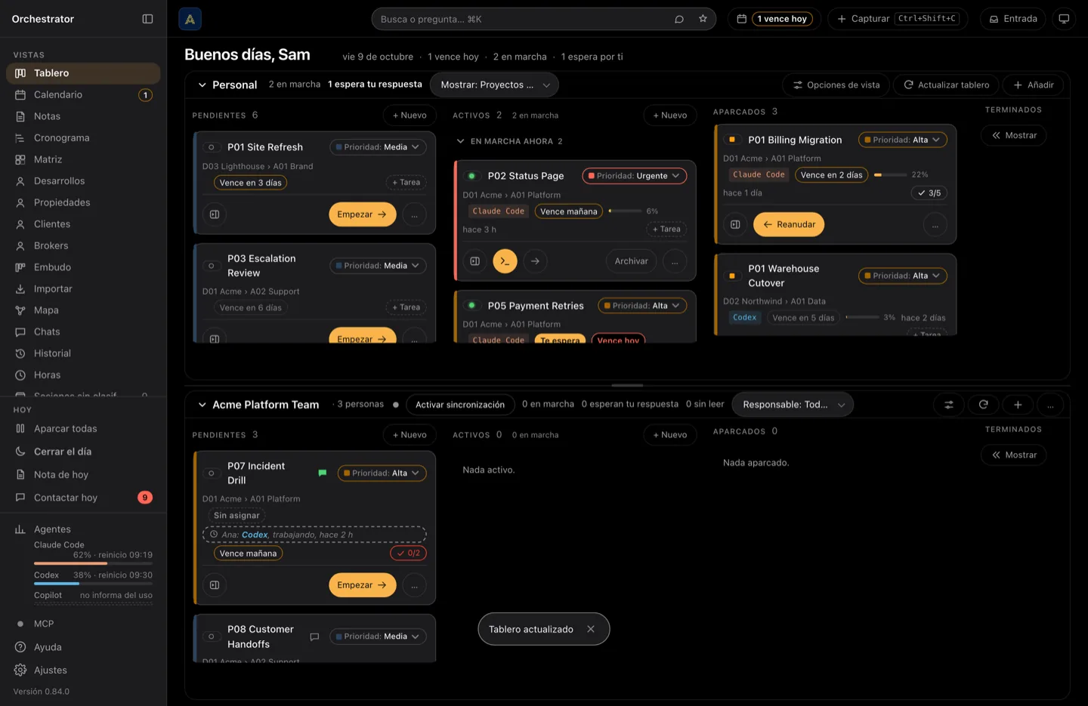Toggle status square on P01 Warehouse Cutover
The image size is (1088, 706).
click(x=732, y=276)
